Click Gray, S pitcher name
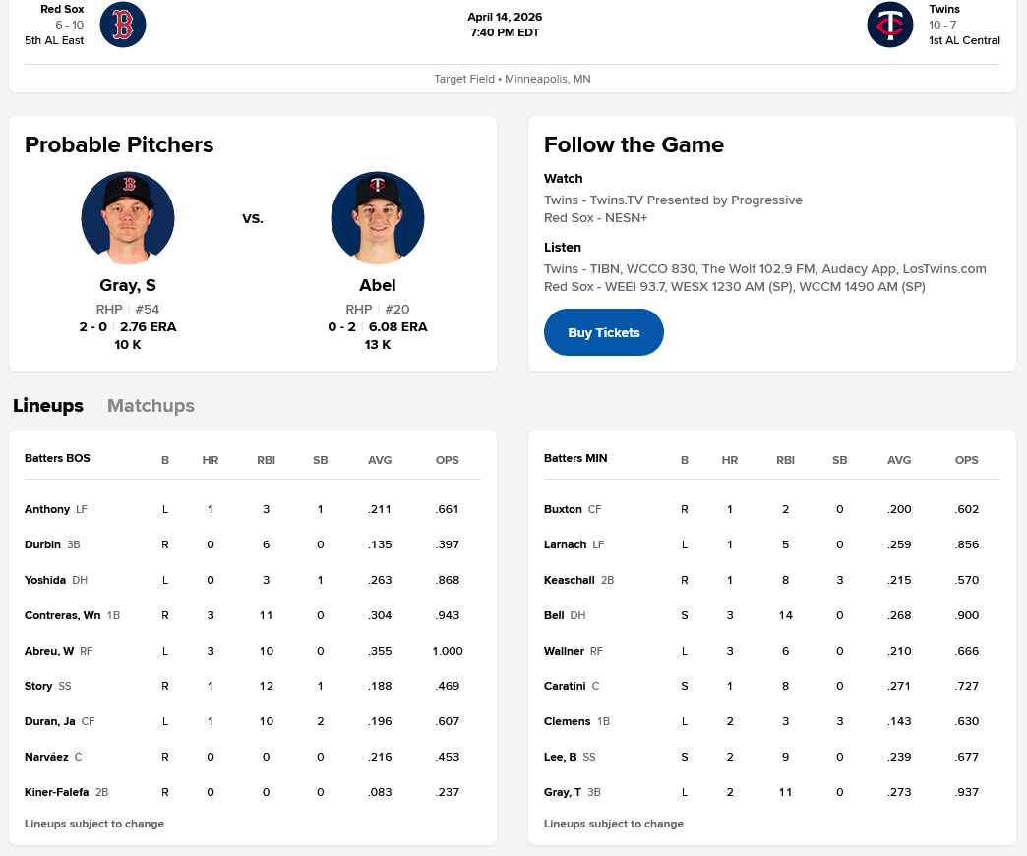Viewport: 1027px width, 856px height. 128,285
